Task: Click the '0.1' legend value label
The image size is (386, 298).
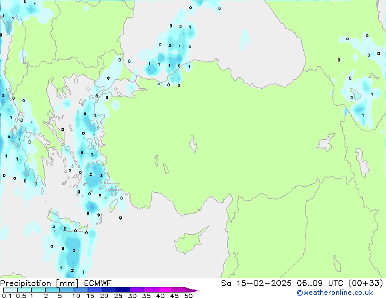Action: (x=7, y=296)
